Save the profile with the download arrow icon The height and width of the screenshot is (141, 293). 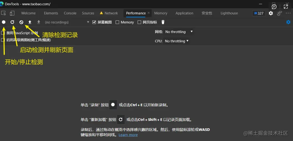click(x=39, y=22)
